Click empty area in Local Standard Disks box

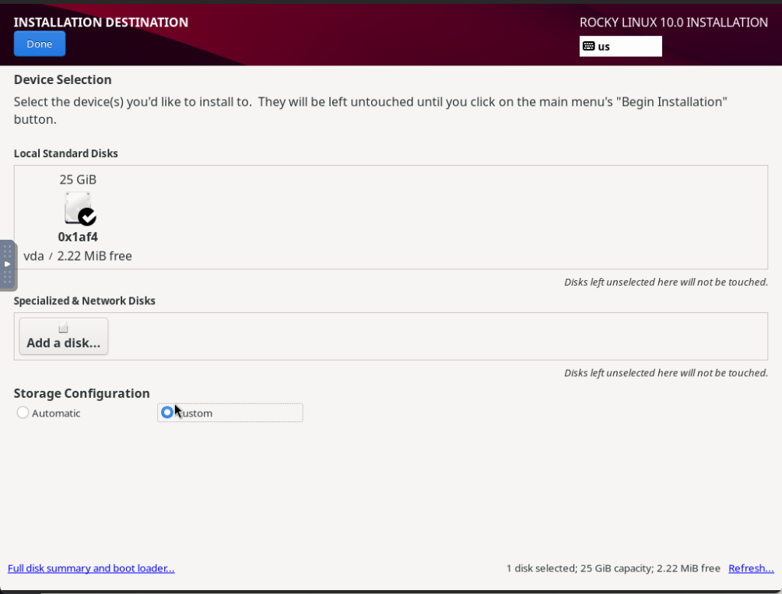[x=449, y=217]
